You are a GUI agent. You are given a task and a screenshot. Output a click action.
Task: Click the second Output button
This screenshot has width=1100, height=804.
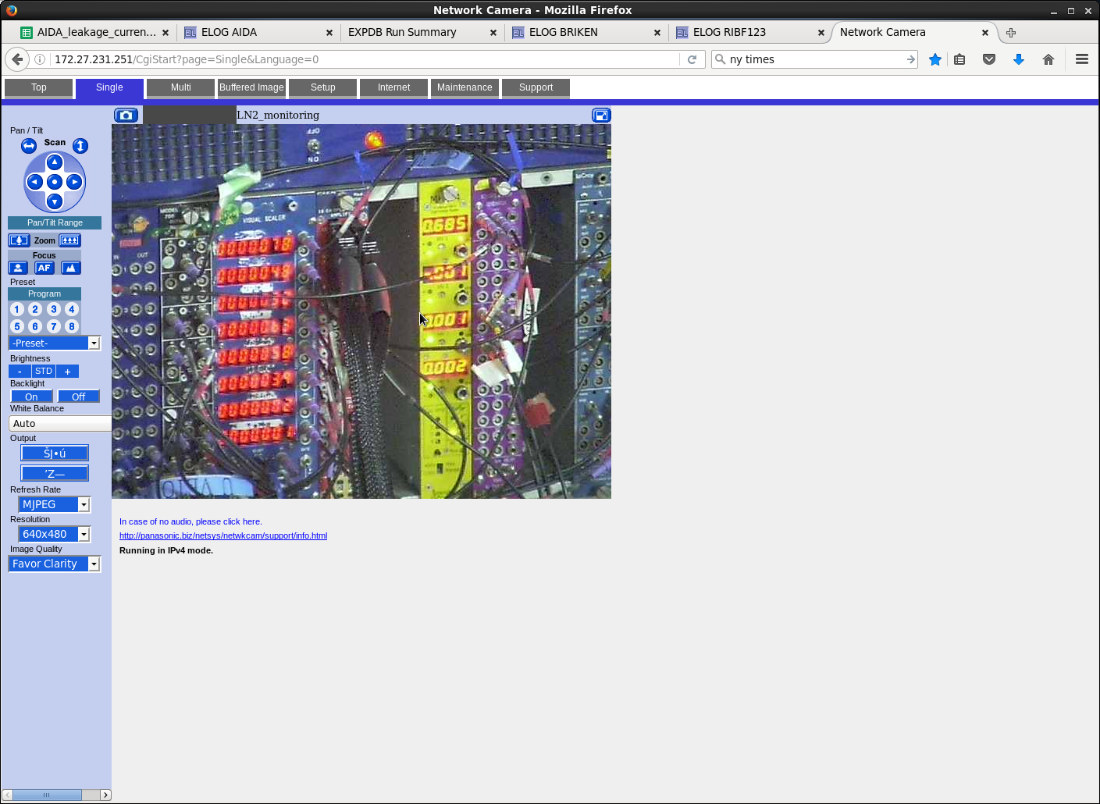pyautogui.click(x=55, y=473)
